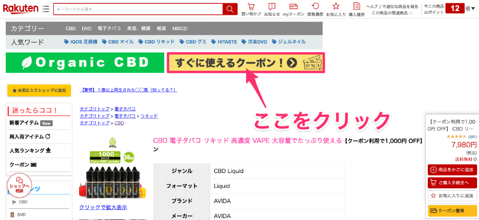This screenshot has height=220, width=479.
Task: Open browsing history (閲覧履歴) icon
Action: [x=315, y=9]
